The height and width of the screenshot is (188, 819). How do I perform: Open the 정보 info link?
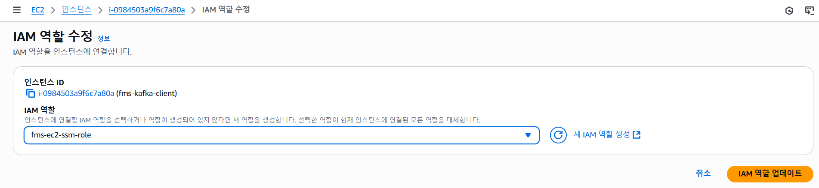coord(104,39)
